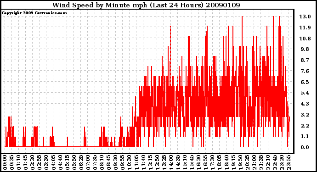Select the 12:15 time label

[150, 162]
